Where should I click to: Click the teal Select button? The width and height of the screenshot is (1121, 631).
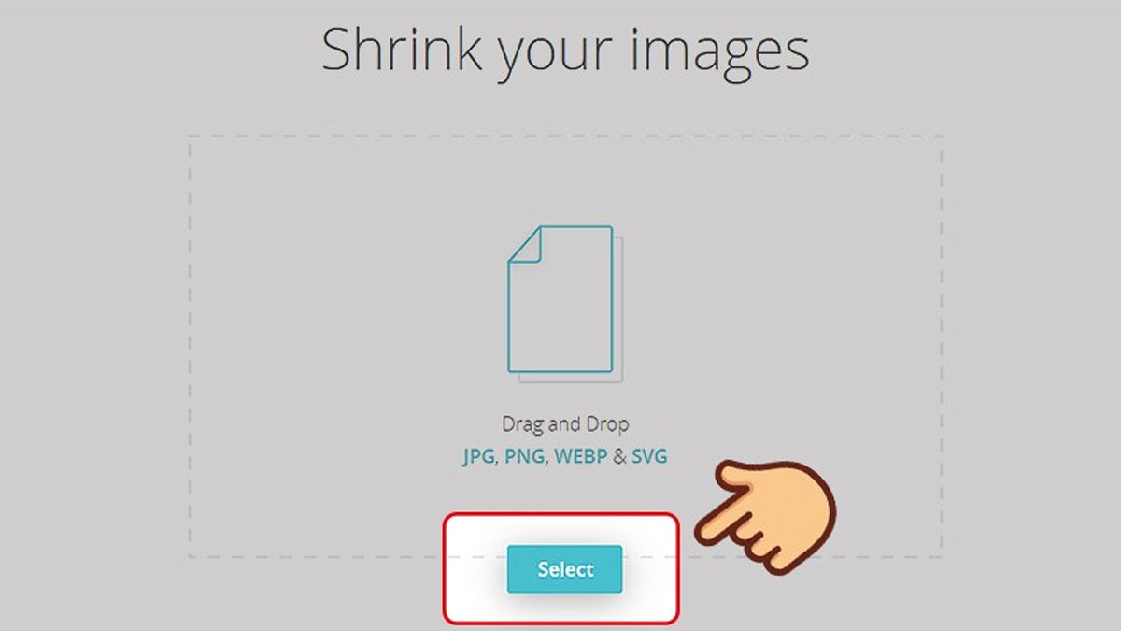(564, 568)
